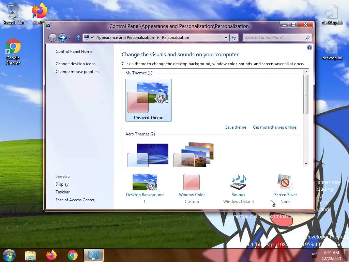Image resolution: width=349 pixels, height=262 pixels.
Task: Open the Start menu orb
Action: [x=9, y=255]
